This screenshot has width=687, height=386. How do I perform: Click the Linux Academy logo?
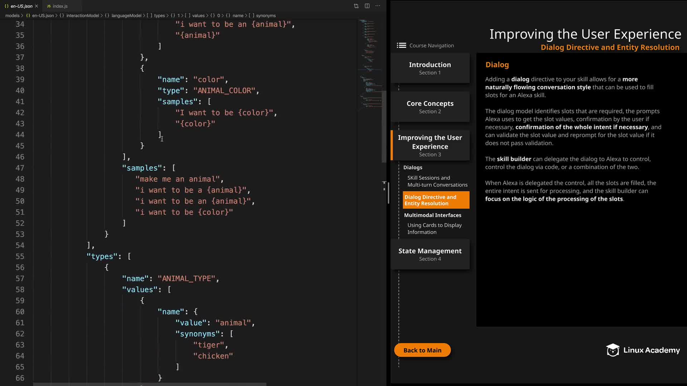(643, 350)
